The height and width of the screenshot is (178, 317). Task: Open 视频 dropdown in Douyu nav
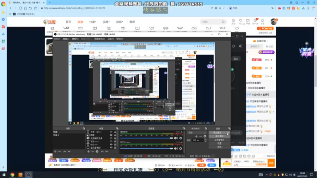click(106, 22)
